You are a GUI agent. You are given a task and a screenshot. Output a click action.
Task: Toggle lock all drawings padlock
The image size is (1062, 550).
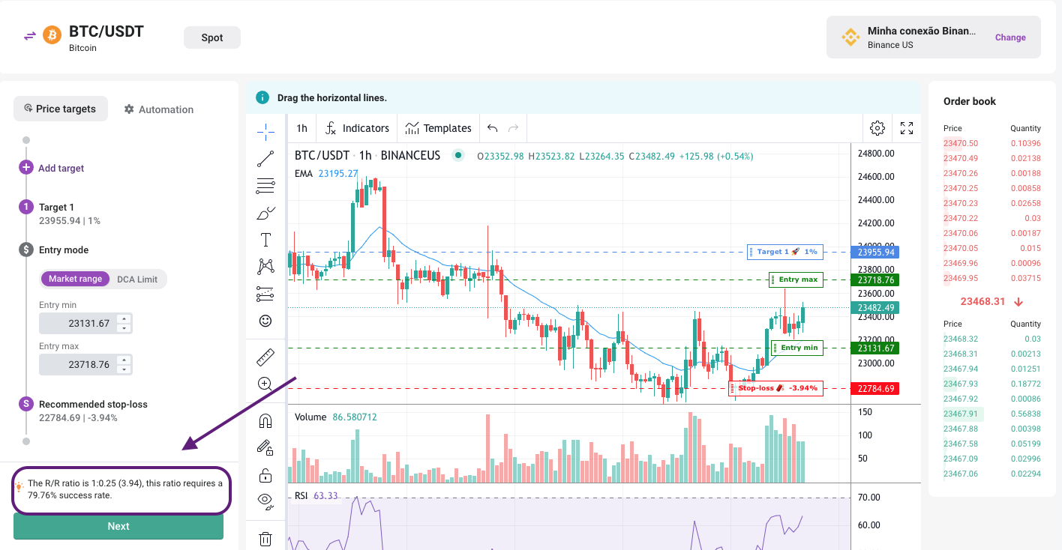pos(265,474)
